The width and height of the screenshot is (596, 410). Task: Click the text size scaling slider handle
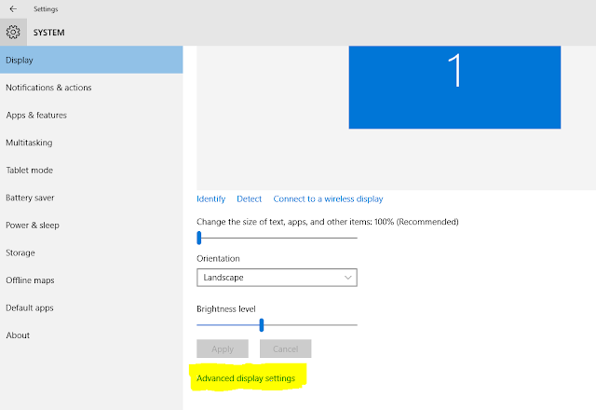coord(198,238)
